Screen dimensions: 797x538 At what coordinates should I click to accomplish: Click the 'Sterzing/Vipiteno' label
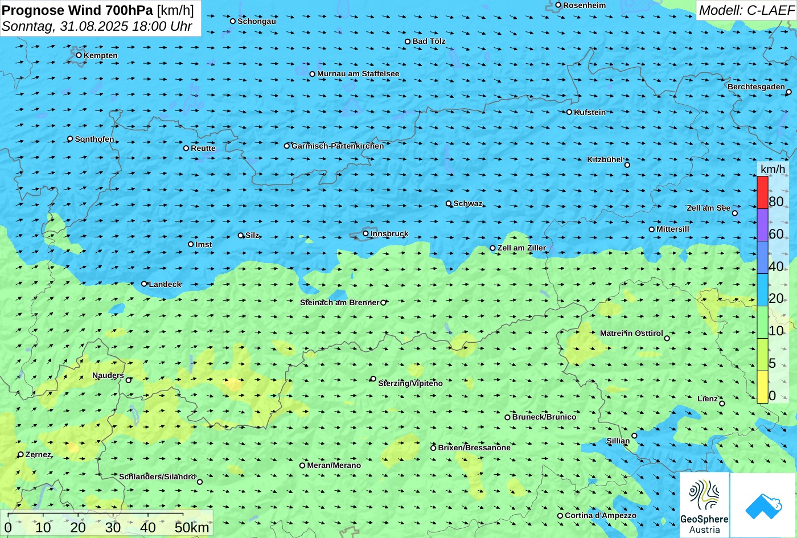click(x=410, y=383)
